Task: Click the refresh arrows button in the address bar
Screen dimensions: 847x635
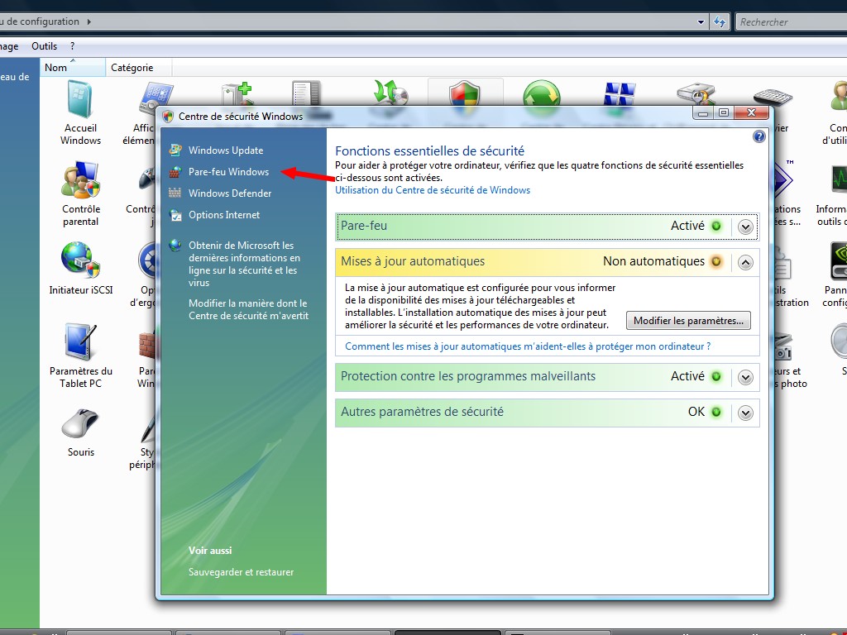Action: point(720,21)
